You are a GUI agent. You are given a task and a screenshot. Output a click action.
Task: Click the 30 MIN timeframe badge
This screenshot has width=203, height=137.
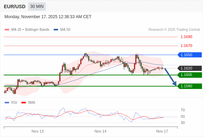click(x=37, y=7)
